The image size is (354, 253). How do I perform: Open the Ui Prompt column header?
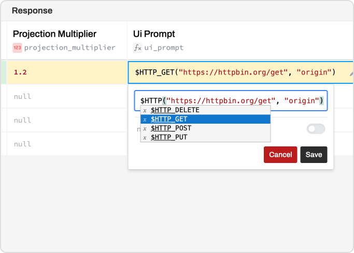point(240,40)
